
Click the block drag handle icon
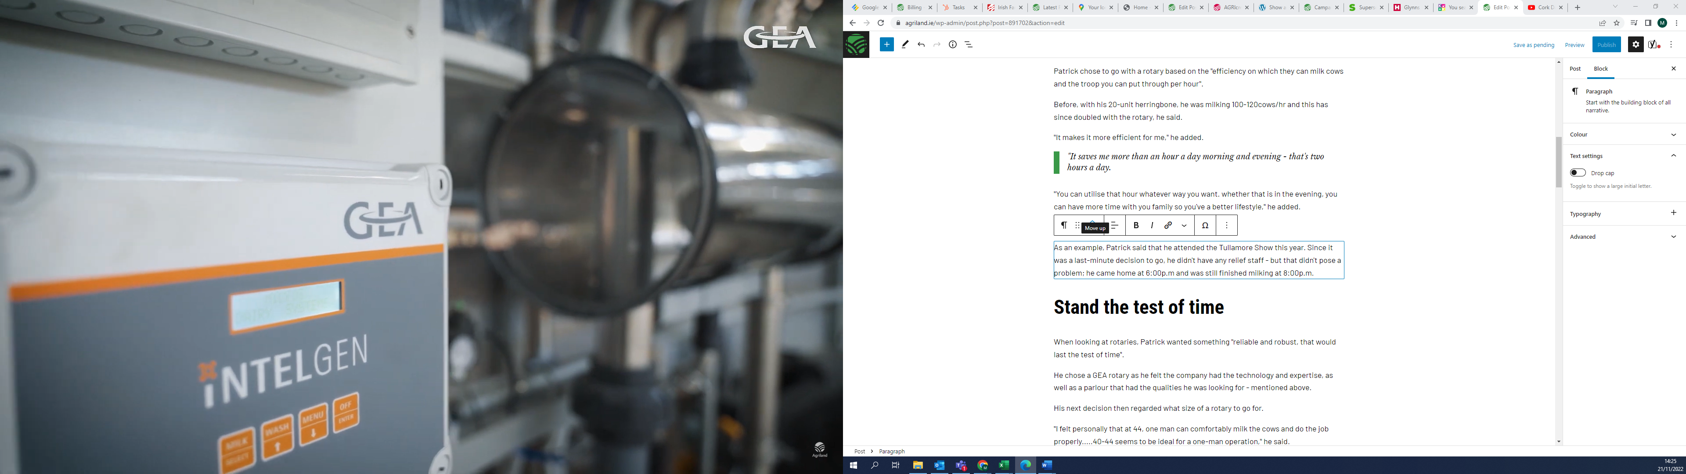[1077, 225]
